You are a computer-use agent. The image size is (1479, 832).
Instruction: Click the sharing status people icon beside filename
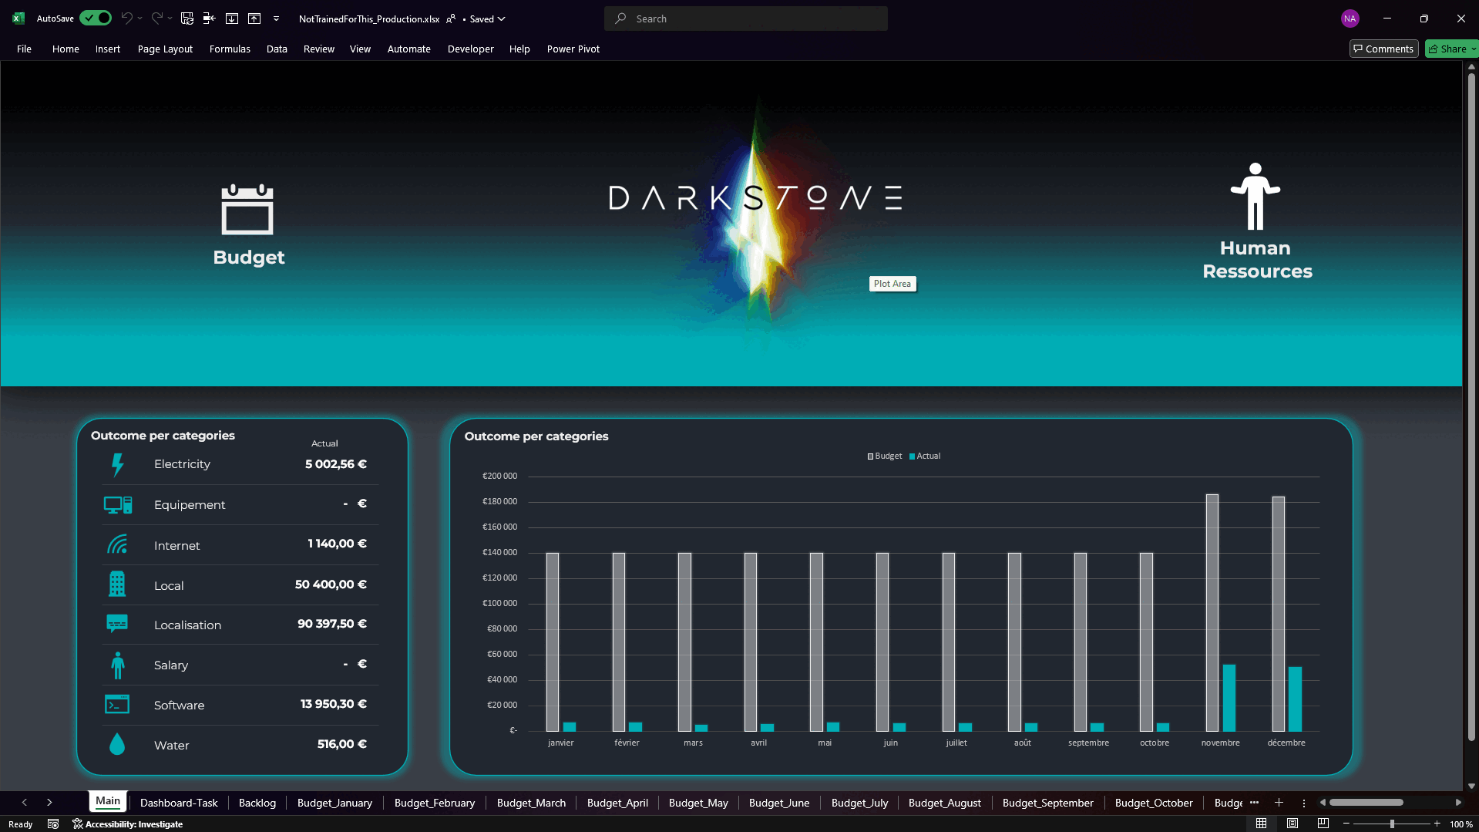(x=451, y=19)
